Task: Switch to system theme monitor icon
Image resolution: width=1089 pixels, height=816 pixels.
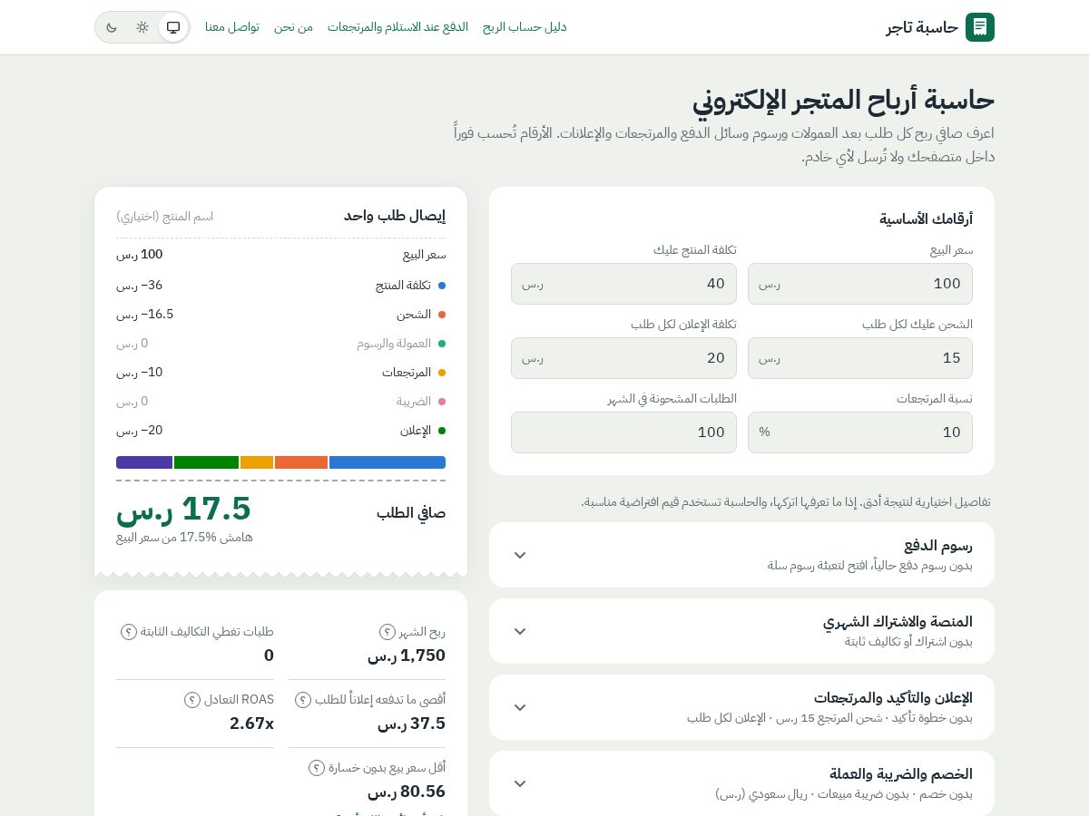Action: click(173, 27)
